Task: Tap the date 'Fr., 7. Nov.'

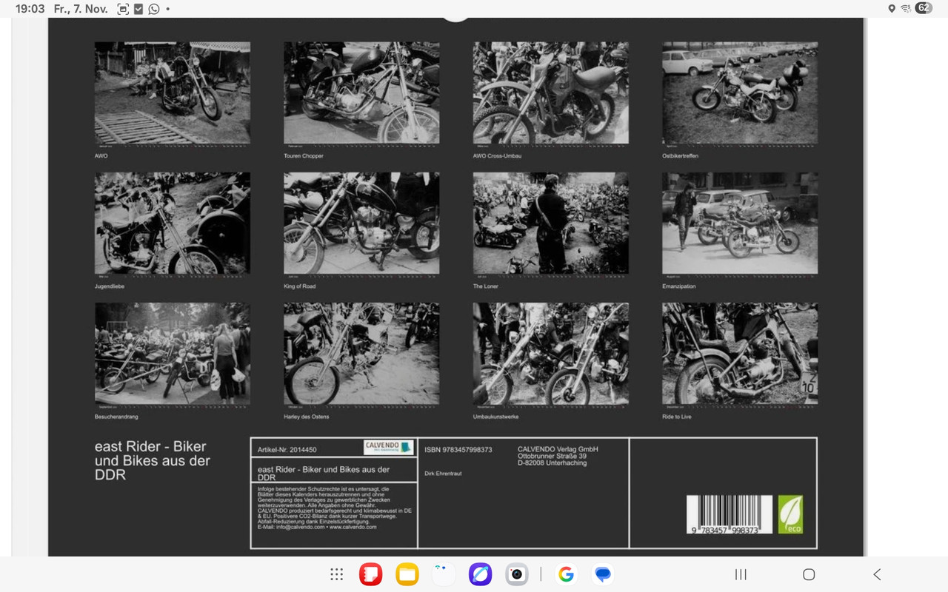Action: (81, 9)
